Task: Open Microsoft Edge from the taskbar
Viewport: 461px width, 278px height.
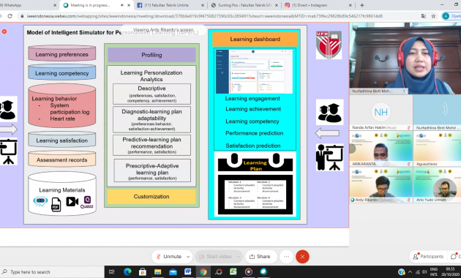Action: (127, 272)
